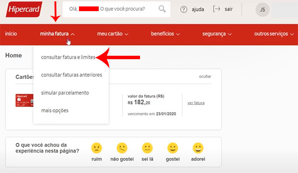Click the Hipercard card thumbnail
Image resolution: width=298 pixels, height=173 pixels.
click(24, 100)
